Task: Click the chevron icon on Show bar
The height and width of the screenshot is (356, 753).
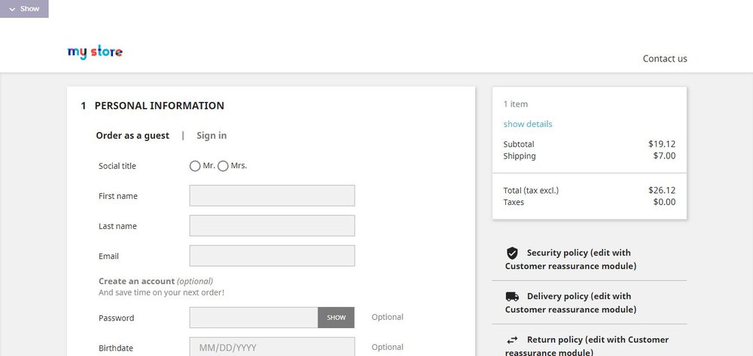Action: (x=13, y=9)
